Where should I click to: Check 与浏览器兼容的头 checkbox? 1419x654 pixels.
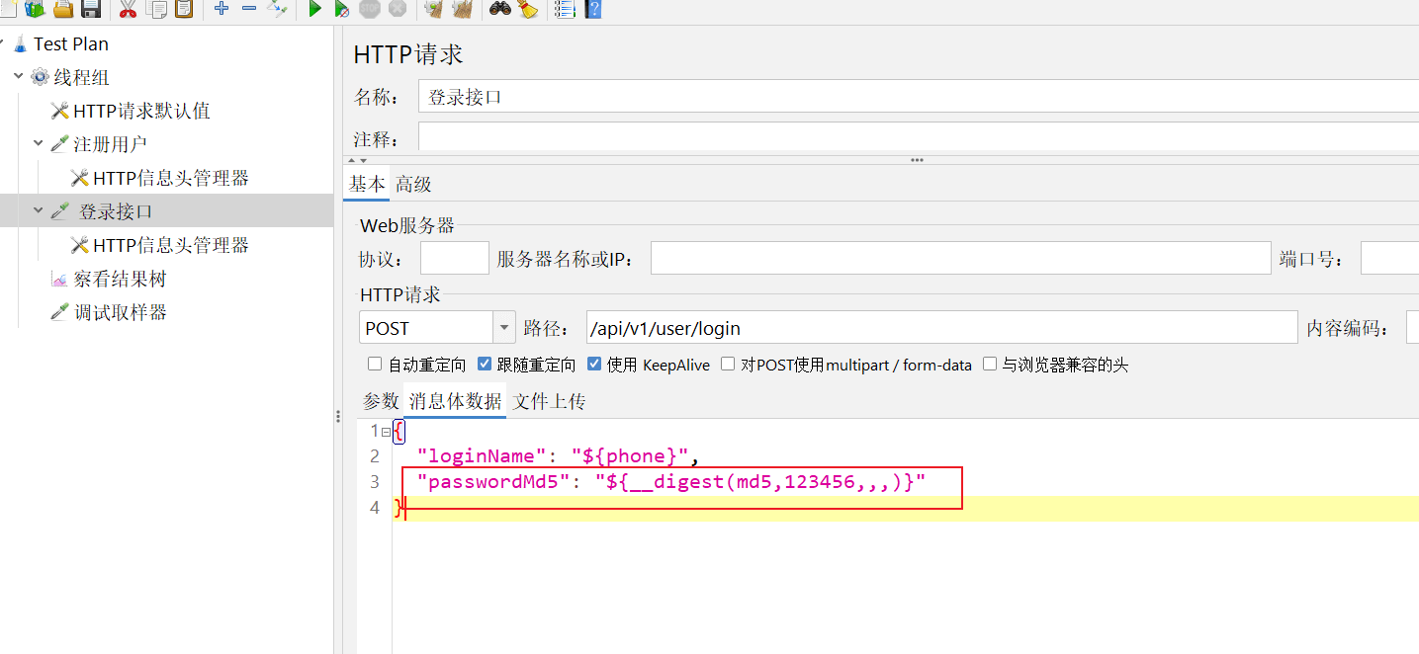[x=990, y=364]
